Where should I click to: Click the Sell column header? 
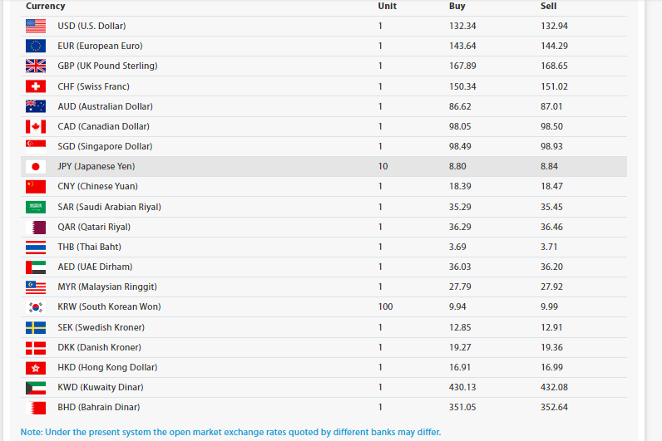pos(548,6)
